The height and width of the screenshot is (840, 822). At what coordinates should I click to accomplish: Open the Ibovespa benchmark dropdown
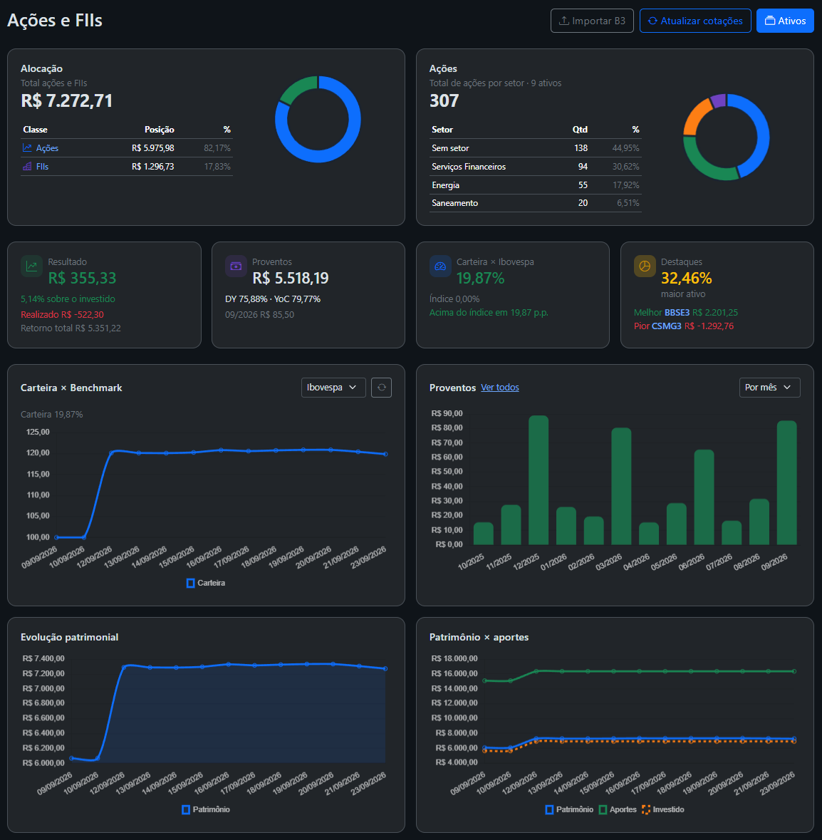(333, 388)
